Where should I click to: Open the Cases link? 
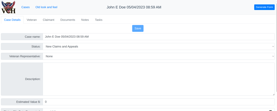tap(25, 7)
